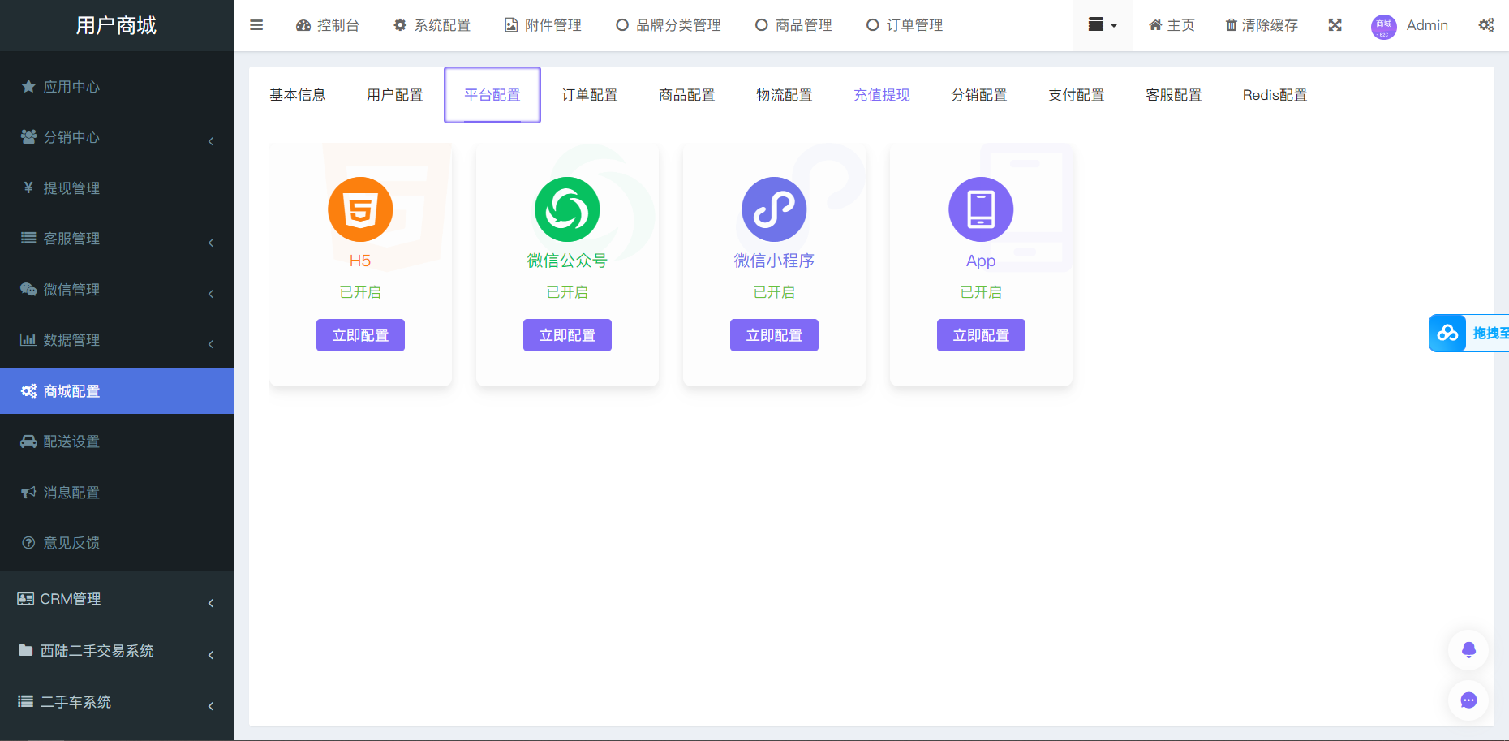Open 品牌分类管理 in top navigation

tap(669, 25)
